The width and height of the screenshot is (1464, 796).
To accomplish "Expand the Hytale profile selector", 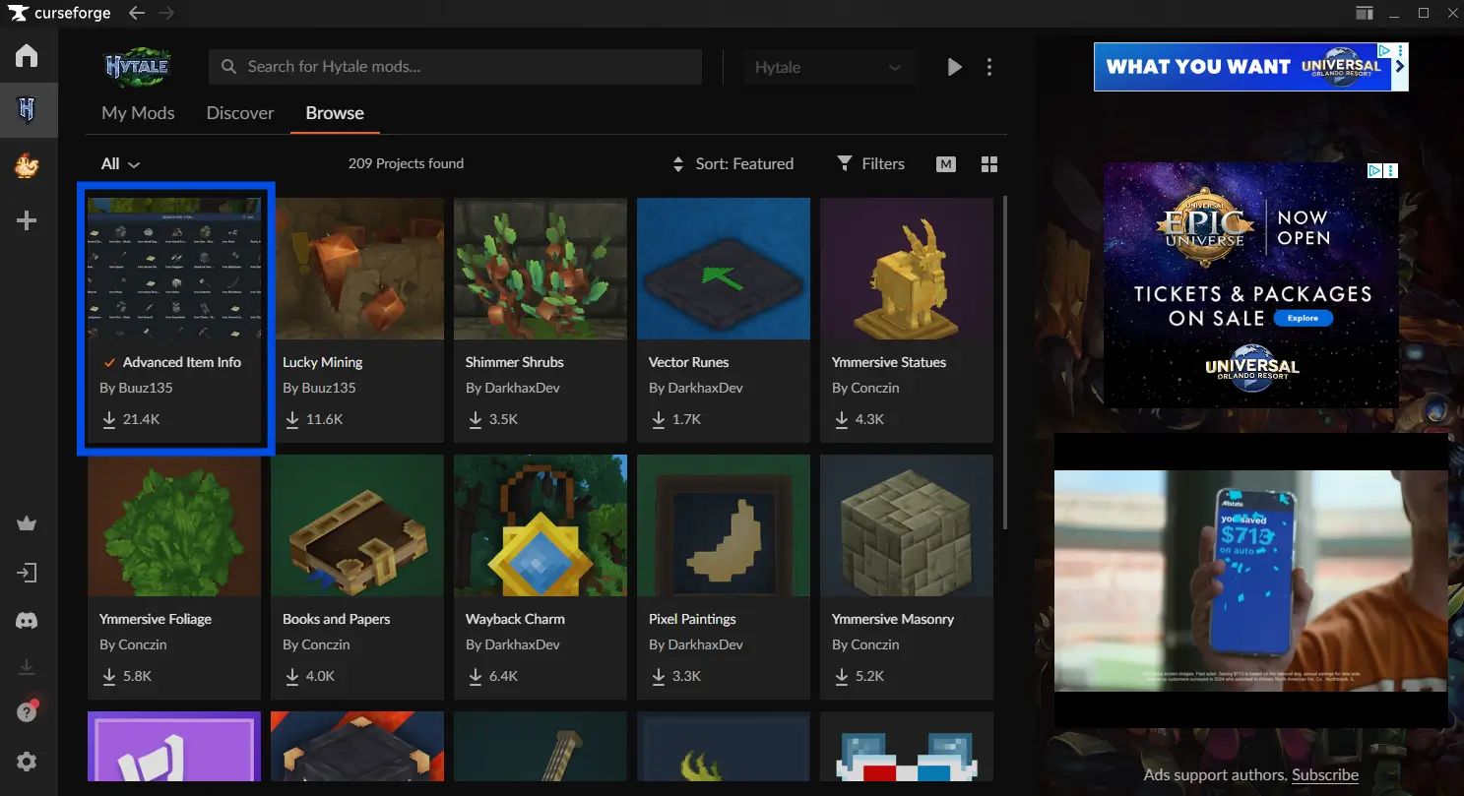I will (827, 67).
